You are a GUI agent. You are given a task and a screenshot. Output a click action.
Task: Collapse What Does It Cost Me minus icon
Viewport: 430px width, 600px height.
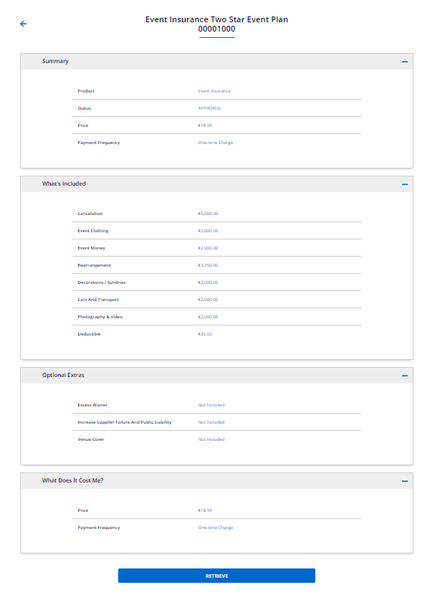[405, 481]
